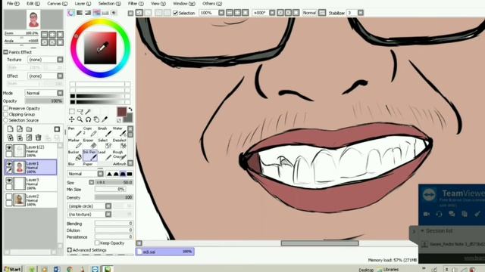Show the color wheel panel
This screenshot has height=272, width=485.
(70, 13)
